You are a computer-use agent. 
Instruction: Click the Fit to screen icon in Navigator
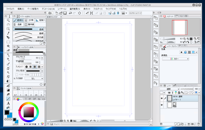click(191, 39)
